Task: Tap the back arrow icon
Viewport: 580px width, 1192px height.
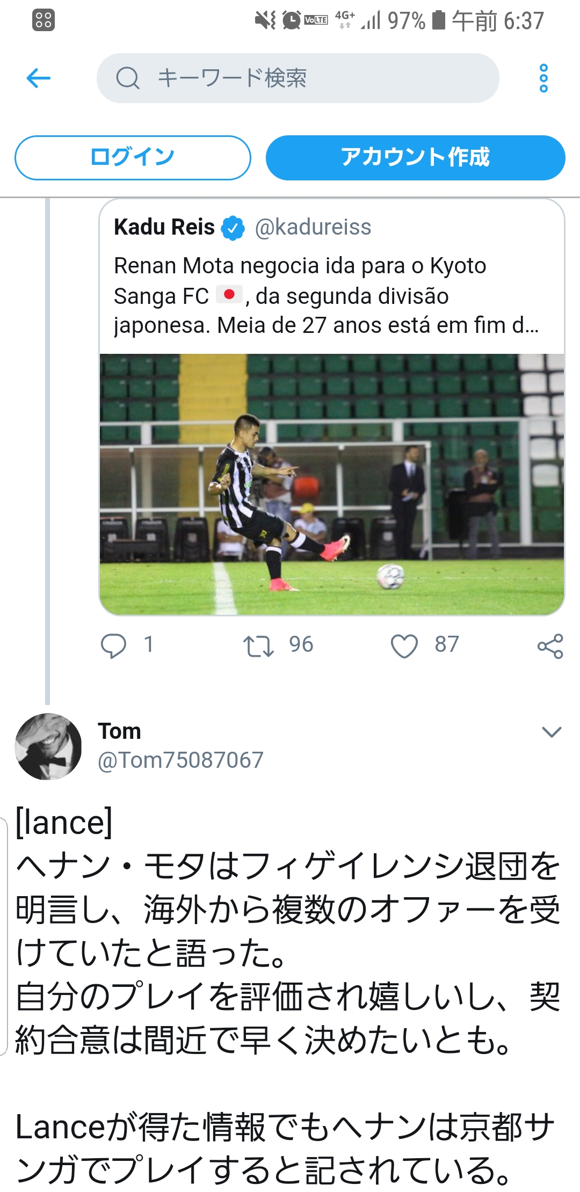Action: coord(38,78)
